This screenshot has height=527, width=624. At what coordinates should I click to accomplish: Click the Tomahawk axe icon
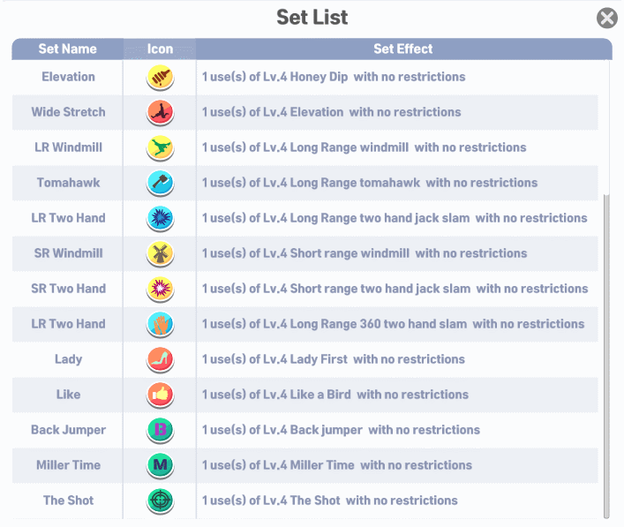160,183
